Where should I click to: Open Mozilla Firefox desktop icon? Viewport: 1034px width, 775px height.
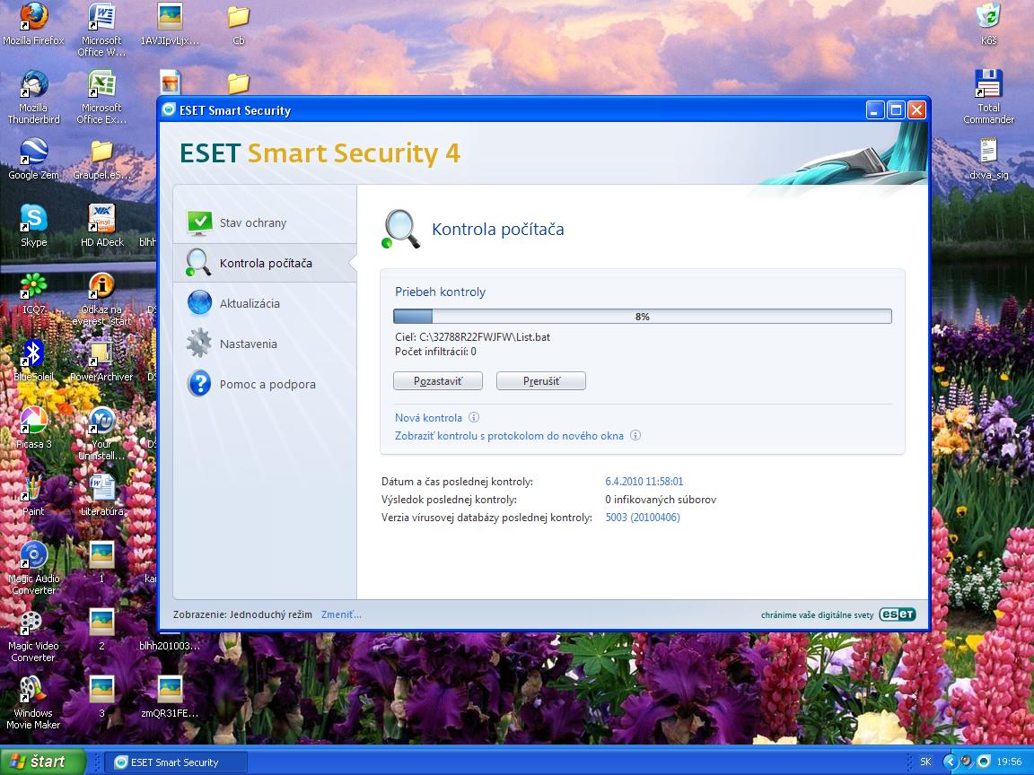pyautogui.click(x=33, y=18)
